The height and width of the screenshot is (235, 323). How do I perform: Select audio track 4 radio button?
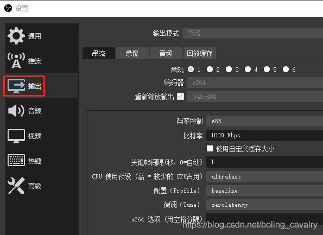pyautogui.click(x=248, y=69)
